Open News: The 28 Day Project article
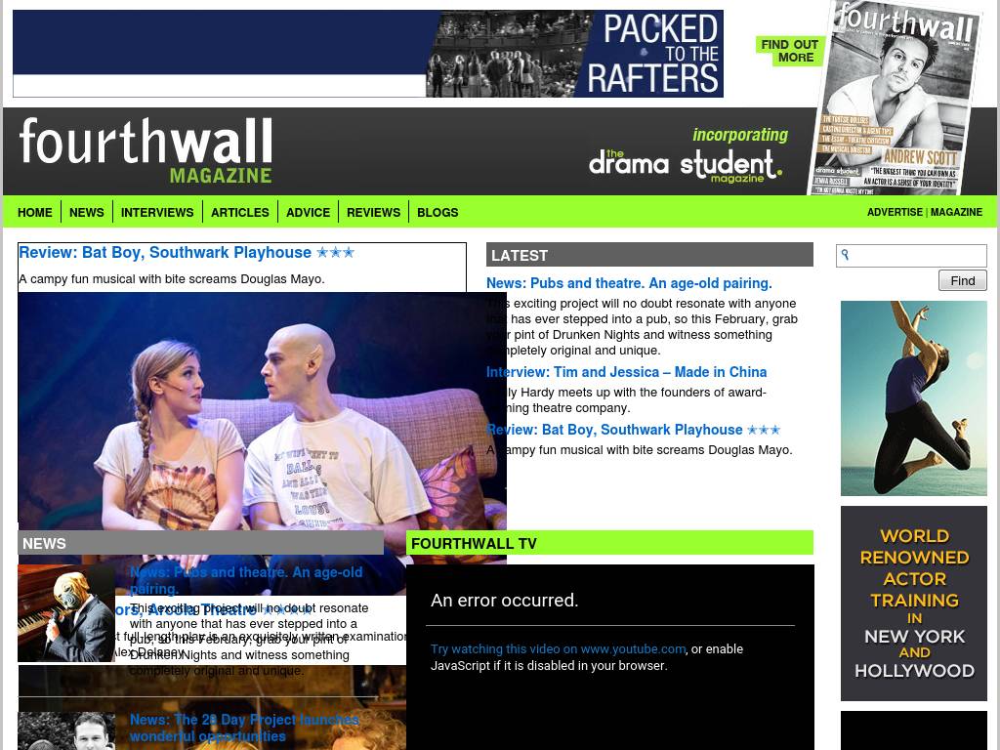The image size is (1000, 750). tap(243, 728)
